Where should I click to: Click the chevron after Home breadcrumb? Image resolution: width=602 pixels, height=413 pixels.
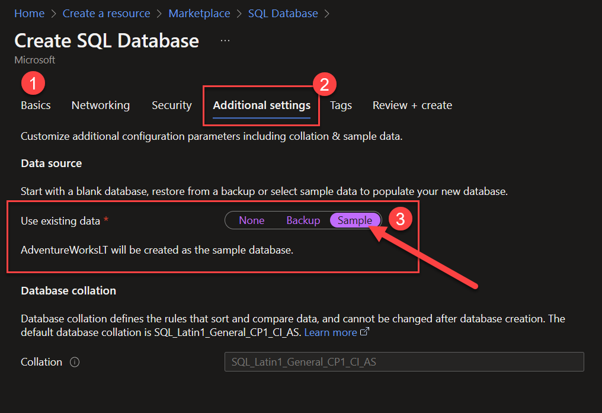click(54, 14)
